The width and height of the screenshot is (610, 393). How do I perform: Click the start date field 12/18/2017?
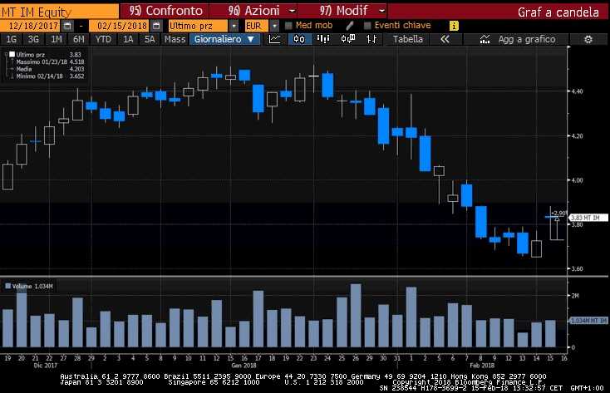pos(31,26)
